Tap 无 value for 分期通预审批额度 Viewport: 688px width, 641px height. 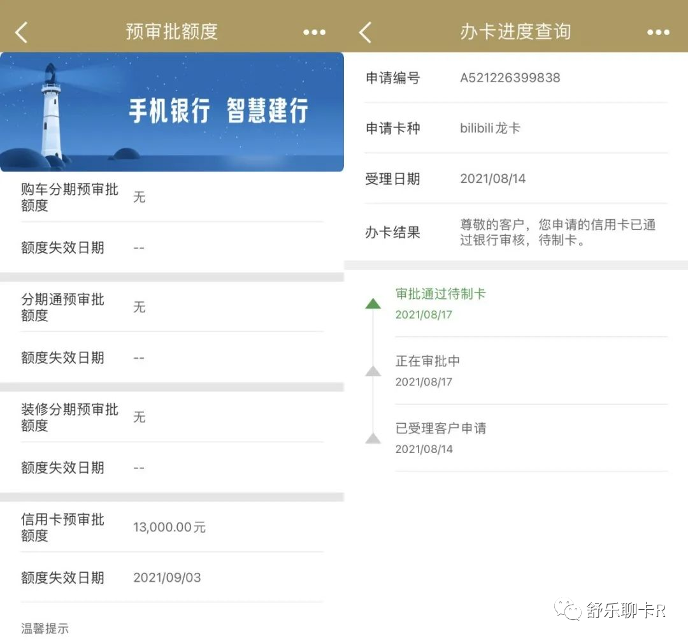139,307
